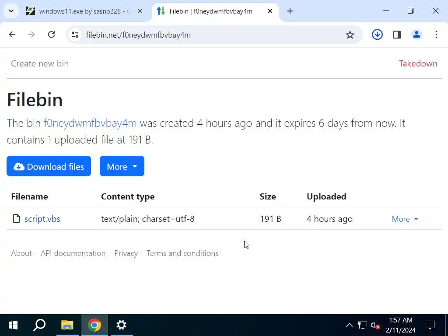The image size is (448, 336).
Task: Open the Privacy link
Action: [126, 253]
